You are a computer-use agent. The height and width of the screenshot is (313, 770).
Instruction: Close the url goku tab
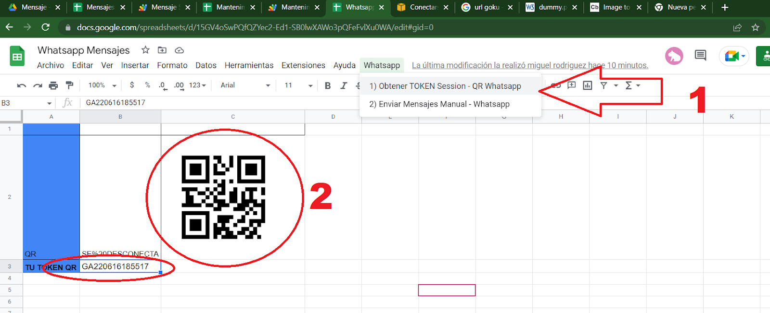(x=510, y=7)
